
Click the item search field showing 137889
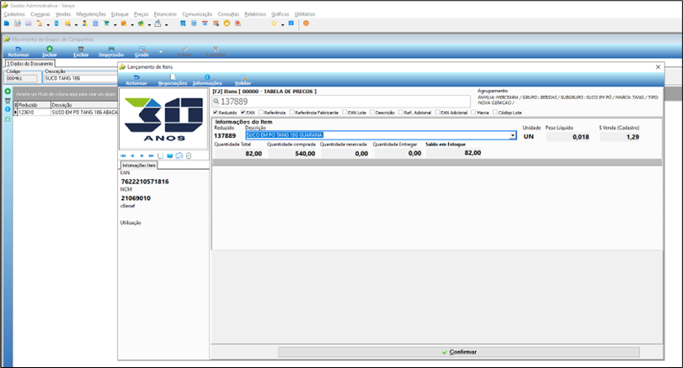coord(341,102)
